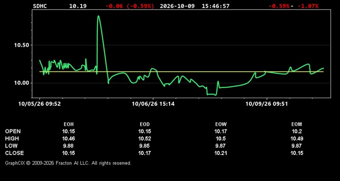Click EOH close value 10.15
The width and height of the screenshot is (340, 181).
tap(68, 153)
